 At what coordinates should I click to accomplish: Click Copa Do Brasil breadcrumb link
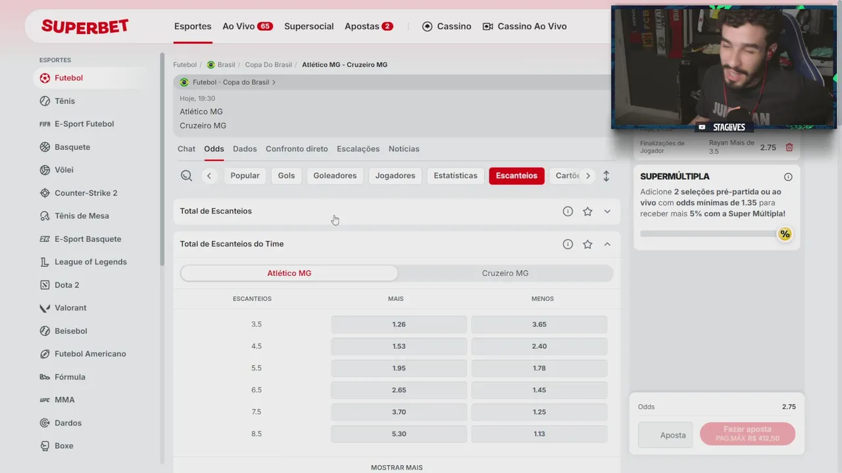pos(268,65)
